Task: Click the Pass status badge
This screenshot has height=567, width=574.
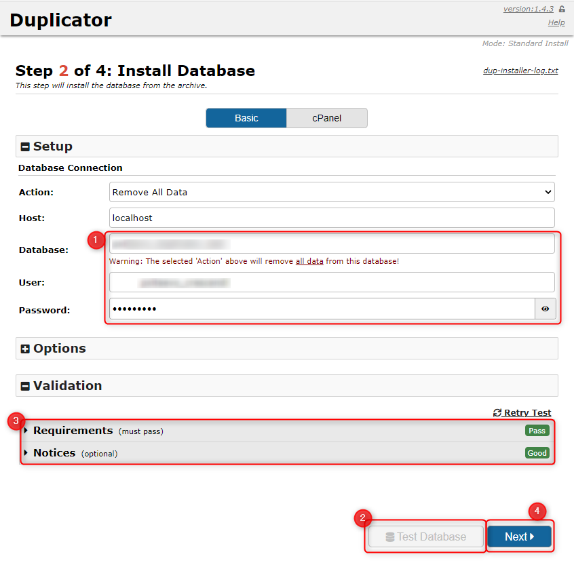Action: tap(537, 431)
